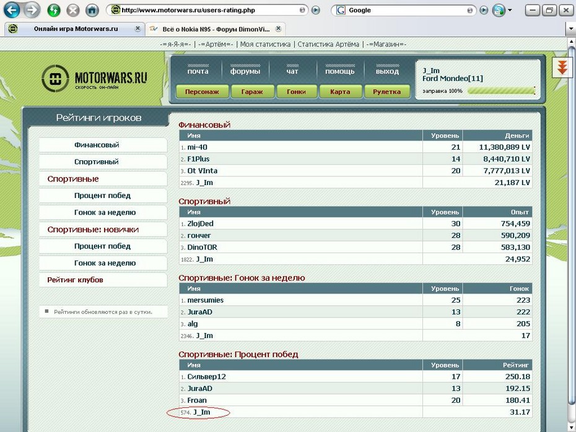The width and height of the screenshot is (576, 432).
Task: Open Статистика Артёма link
Action: [x=328, y=45]
